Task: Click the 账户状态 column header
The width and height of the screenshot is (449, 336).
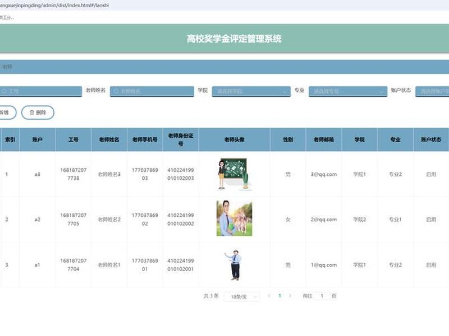Action: click(x=431, y=139)
